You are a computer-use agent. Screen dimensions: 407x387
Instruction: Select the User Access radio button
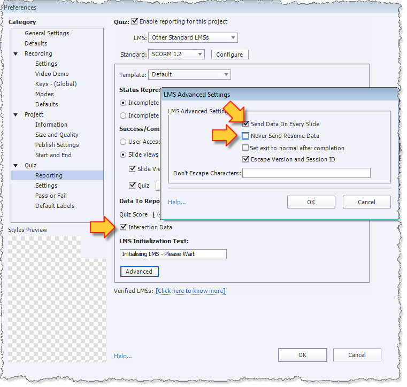123,142
